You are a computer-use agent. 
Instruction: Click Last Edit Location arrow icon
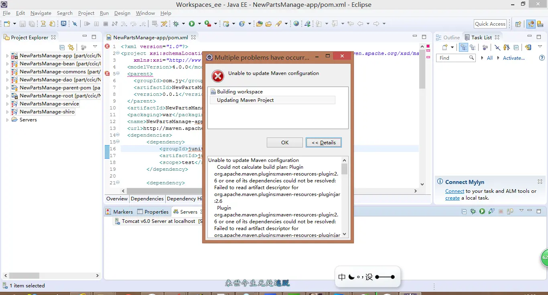[351, 24]
